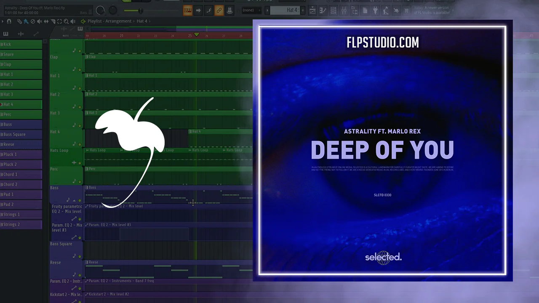Click the top hat metronome-style toolbar icon

(229, 11)
